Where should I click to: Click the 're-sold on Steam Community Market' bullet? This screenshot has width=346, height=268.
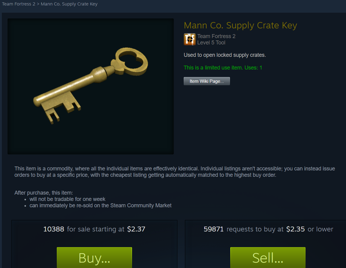coord(100,205)
